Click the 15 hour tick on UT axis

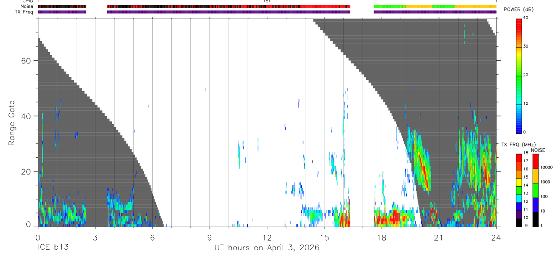[324, 237]
